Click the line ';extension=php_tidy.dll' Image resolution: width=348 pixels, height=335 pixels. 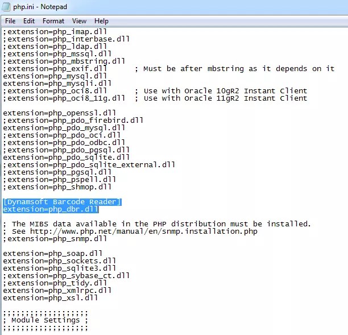point(55,283)
